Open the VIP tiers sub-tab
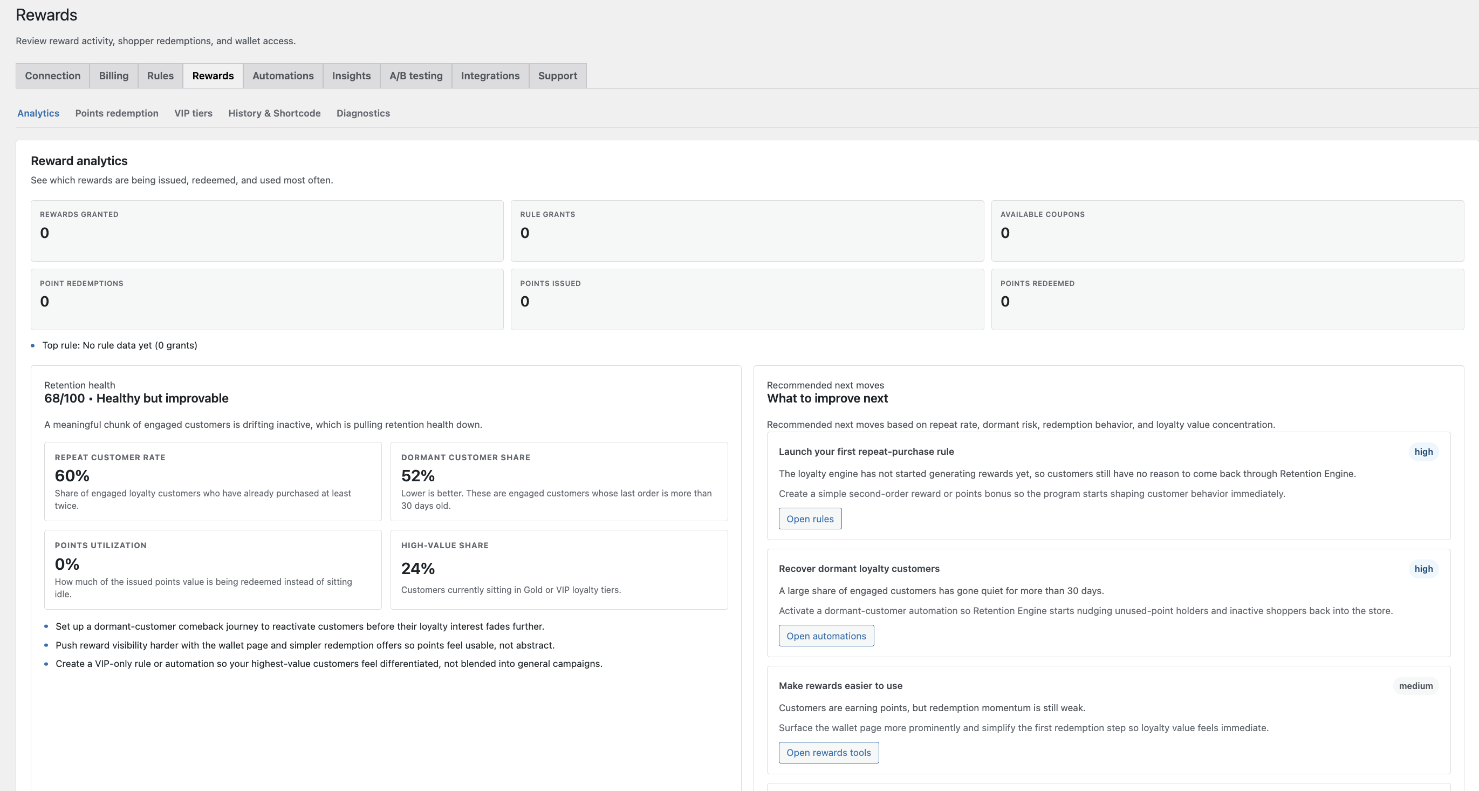This screenshot has width=1479, height=791. click(194, 113)
